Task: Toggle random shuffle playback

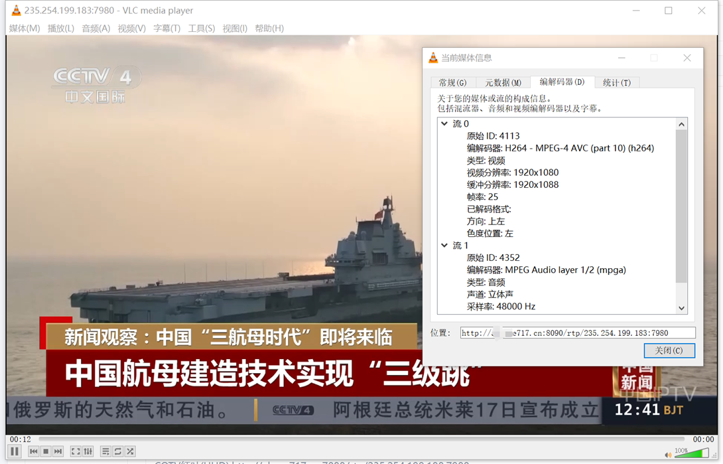Action: pos(131,451)
